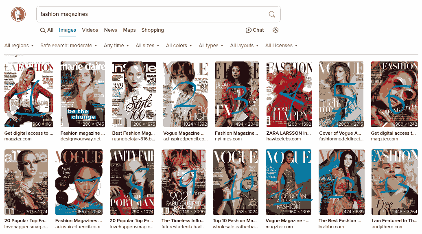This screenshot has width=422, height=234.
Task: Open the Fashion Free Love cover 2448 × 3264
Action: coord(395,182)
